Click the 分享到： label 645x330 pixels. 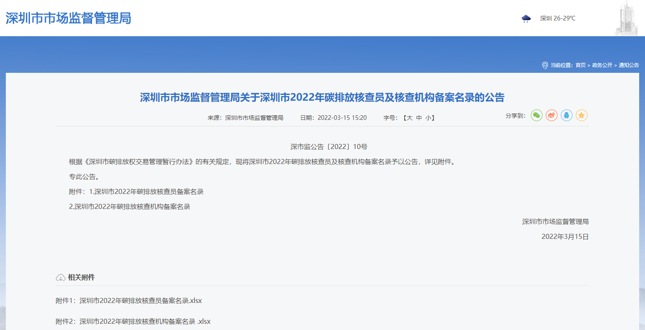(515, 116)
